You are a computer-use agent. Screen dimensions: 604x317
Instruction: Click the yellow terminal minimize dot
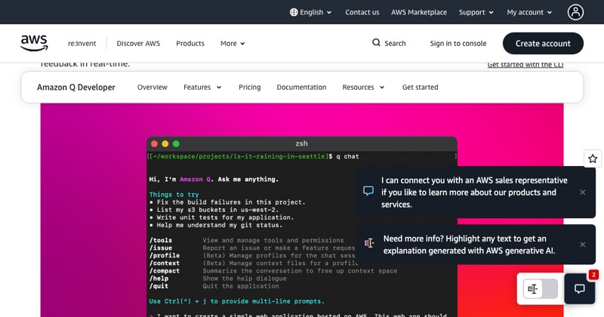point(165,143)
